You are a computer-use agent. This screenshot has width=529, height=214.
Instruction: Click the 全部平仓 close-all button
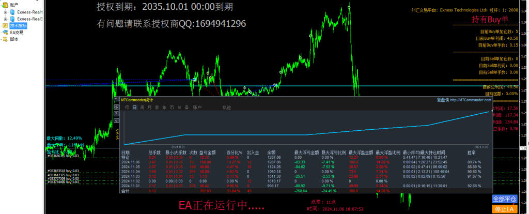pos(504,199)
